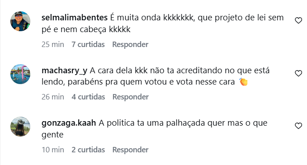Visit selmalimabentes username link

(x=75, y=18)
